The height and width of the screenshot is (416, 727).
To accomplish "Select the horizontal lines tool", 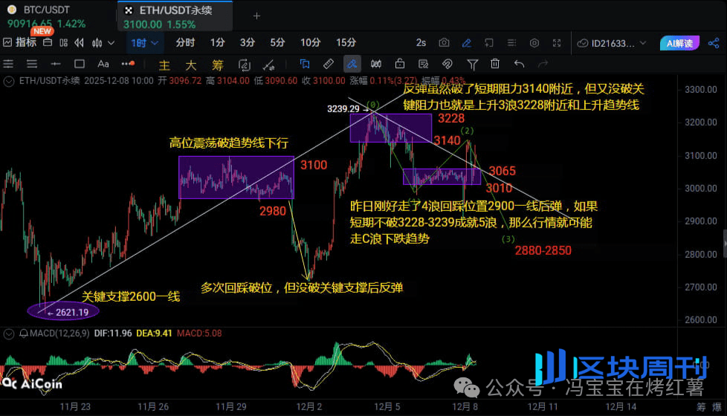I will [x=31, y=64].
